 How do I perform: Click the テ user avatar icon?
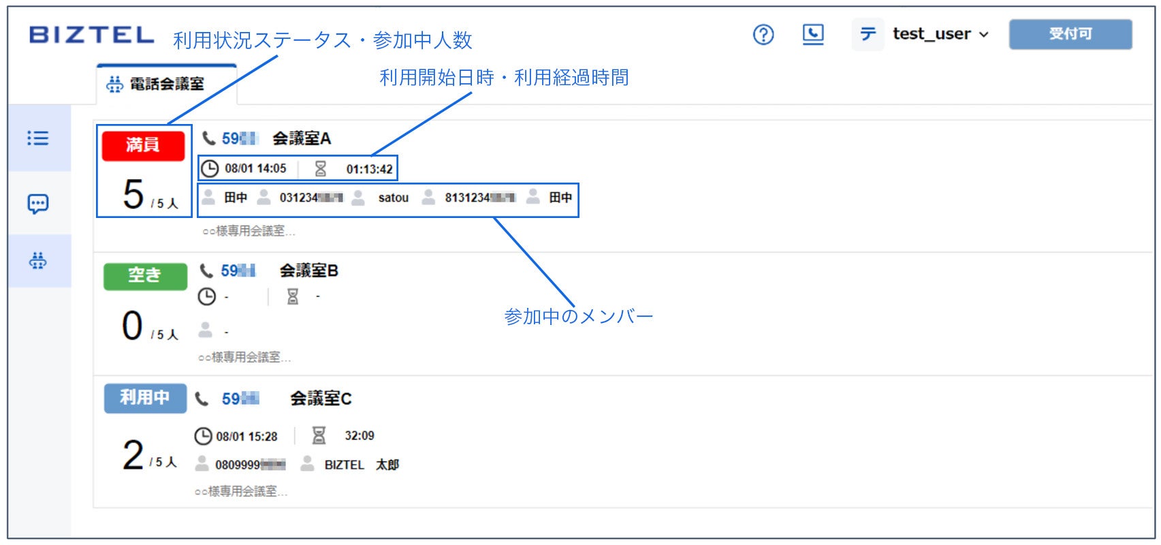(x=868, y=34)
